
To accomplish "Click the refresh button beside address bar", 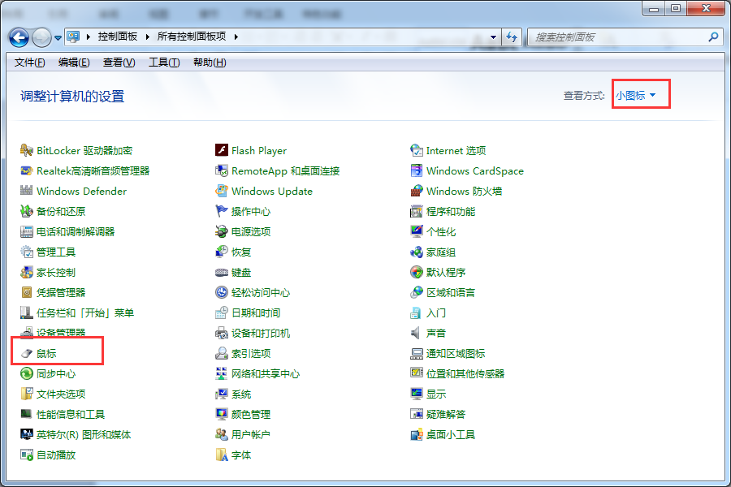I will pos(512,37).
